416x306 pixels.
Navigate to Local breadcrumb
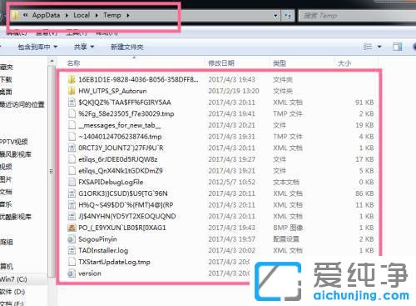(82, 15)
